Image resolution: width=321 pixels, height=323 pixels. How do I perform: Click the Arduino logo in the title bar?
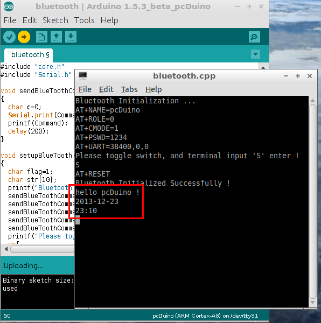pos(9,6)
